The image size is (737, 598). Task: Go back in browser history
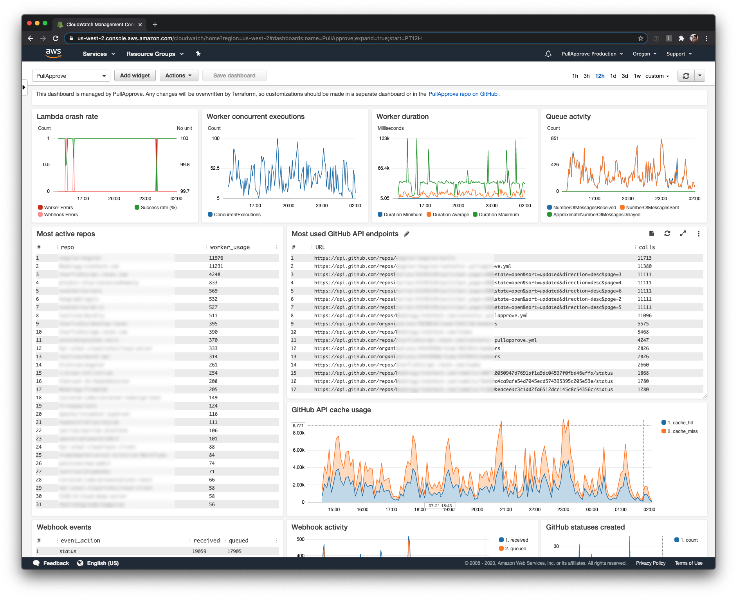pyautogui.click(x=31, y=38)
